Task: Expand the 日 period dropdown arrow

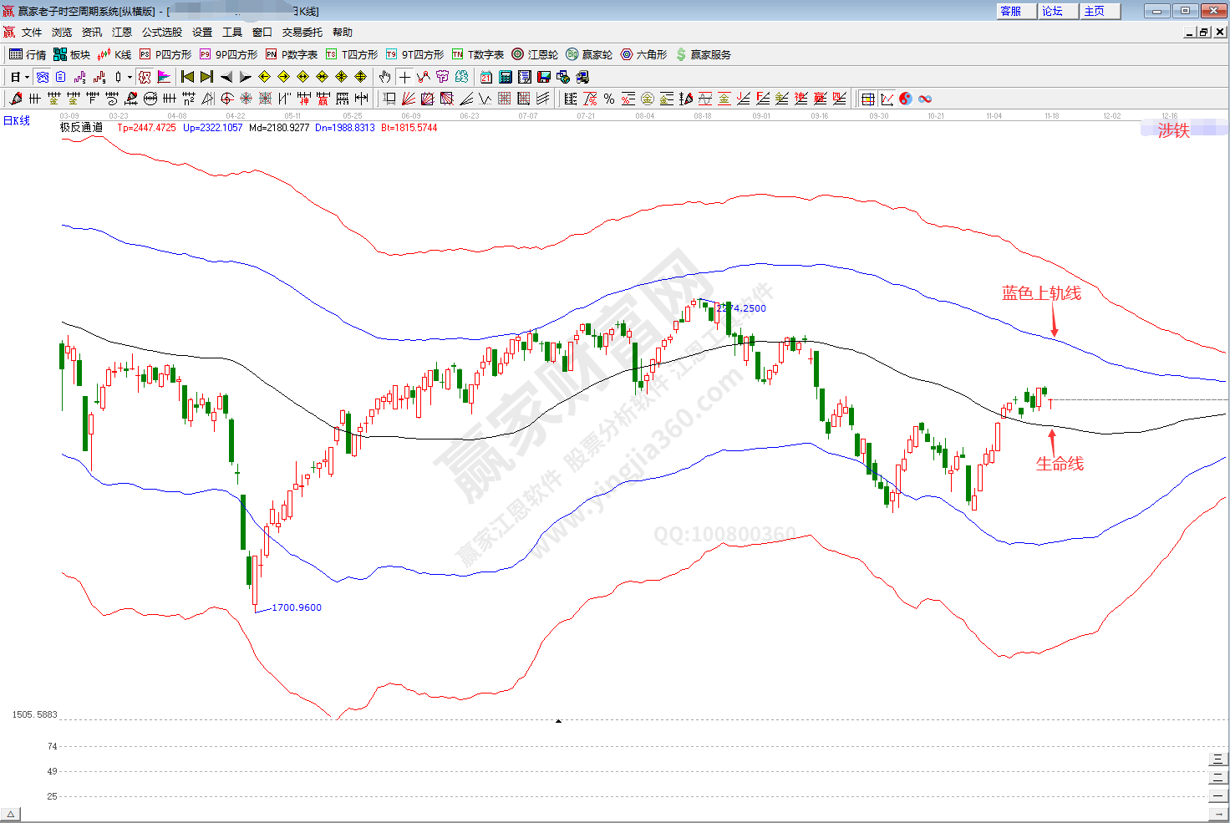Action: tap(27, 77)
